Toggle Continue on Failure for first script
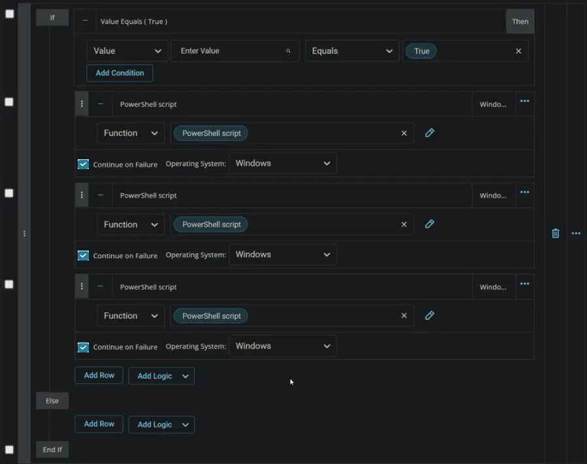This screenshot has width=587, height=464. pyautogui.click(x=83, y=164)
